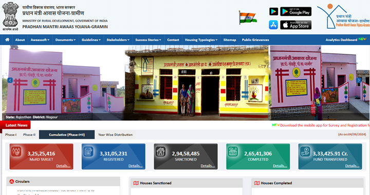The height and width of the screenshot is (195, 370).
Task: Open the Get it on Google Play badge
Action: [x=295, y=11]
